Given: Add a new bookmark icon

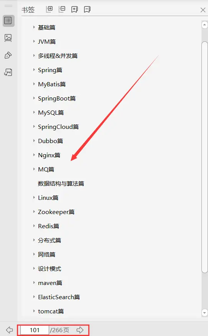Looking at the screenshot, I should 74,9.
